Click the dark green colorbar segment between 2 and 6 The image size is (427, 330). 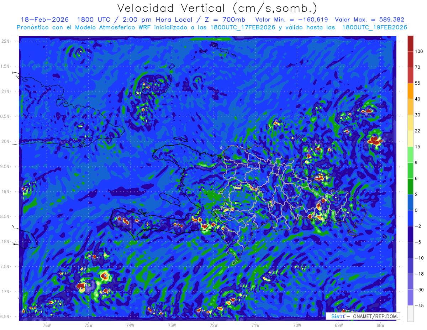(410, 186)
